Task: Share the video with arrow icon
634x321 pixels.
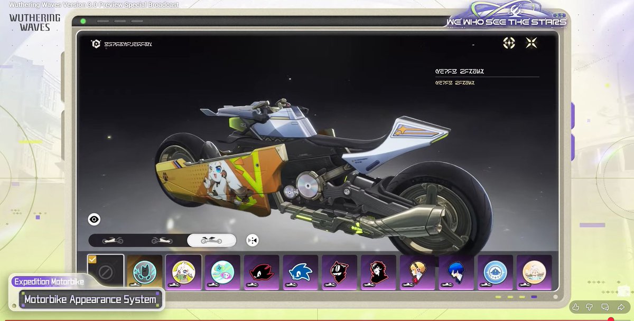Action: pos(621,307)
